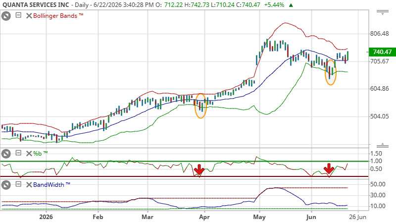The height and width of the screenshot is (223, 396).
Task: Click the green 740.47 current price tag
Action: pyautogui.click(x=382, y=52)
